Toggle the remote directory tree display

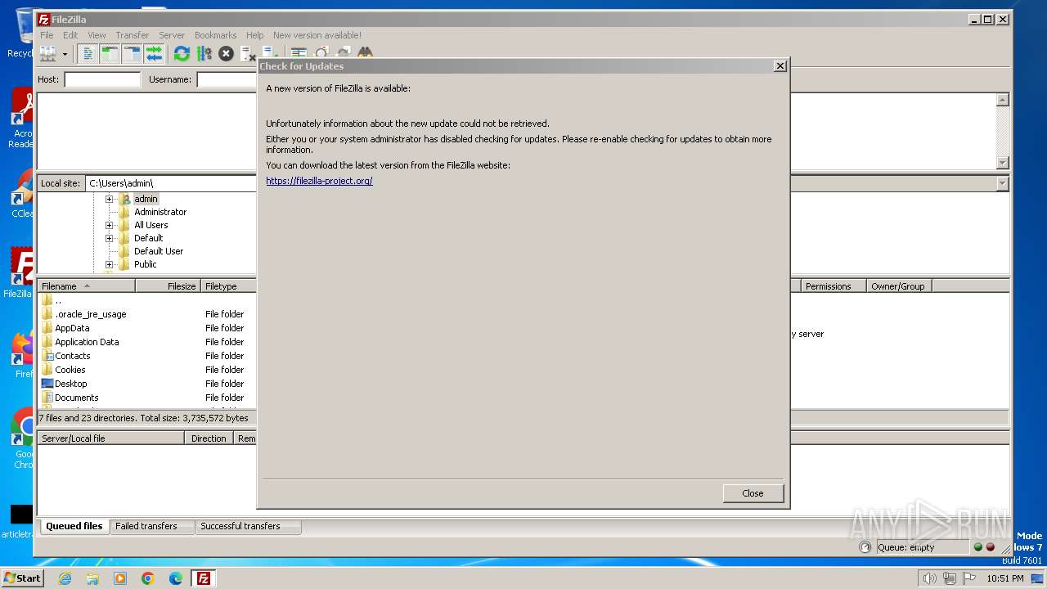(133, 54)
